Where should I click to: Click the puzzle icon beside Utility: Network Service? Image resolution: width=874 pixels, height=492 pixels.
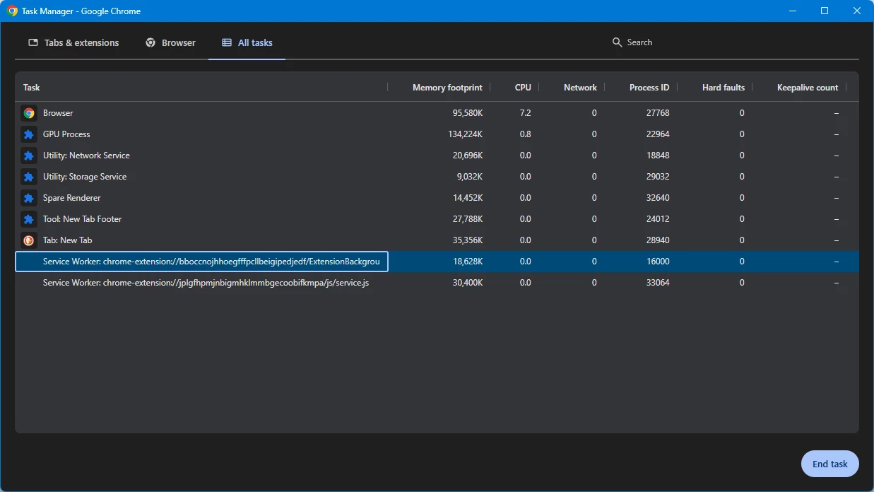(x=29, y=156)
